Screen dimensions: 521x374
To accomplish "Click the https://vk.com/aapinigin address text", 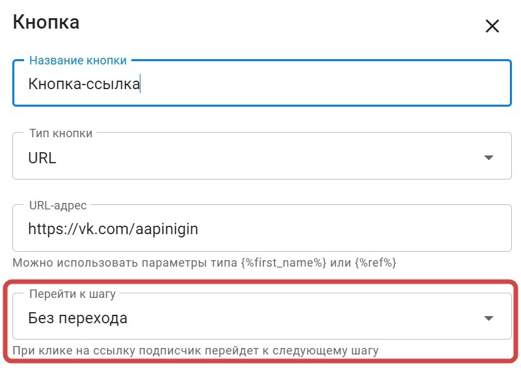I will [x=113, y=229].
